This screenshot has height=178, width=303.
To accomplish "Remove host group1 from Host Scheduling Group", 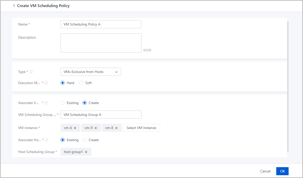I will coord(86,152).
